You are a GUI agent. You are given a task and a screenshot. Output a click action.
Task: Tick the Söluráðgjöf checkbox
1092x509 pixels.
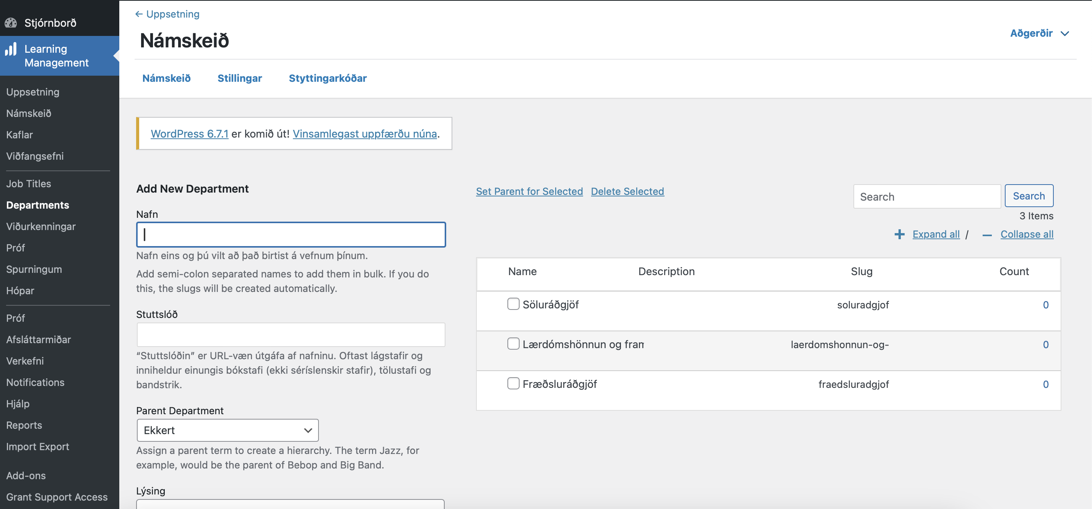pos(513,304)
